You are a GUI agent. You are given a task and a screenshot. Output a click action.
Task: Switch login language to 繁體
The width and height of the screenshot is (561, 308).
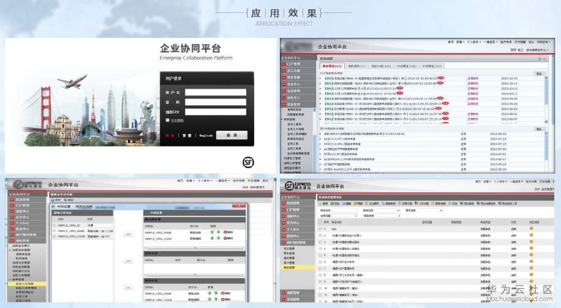(x=187, y=136)
